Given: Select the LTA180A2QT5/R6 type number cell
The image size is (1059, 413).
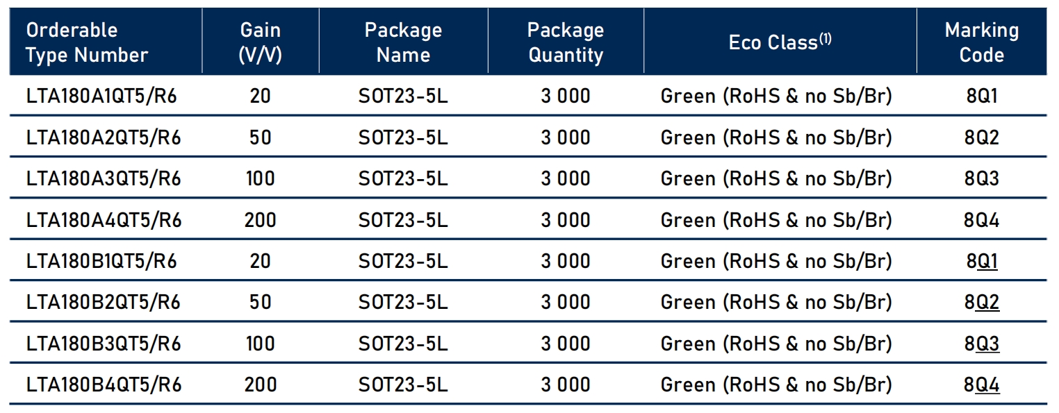Looking at the screenshot, I should click(x=104, y=137).
